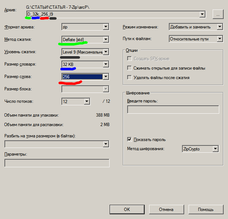Click the 2 MB unpacking memory value
The image size is (228, 219).
[x=105, y=125]
